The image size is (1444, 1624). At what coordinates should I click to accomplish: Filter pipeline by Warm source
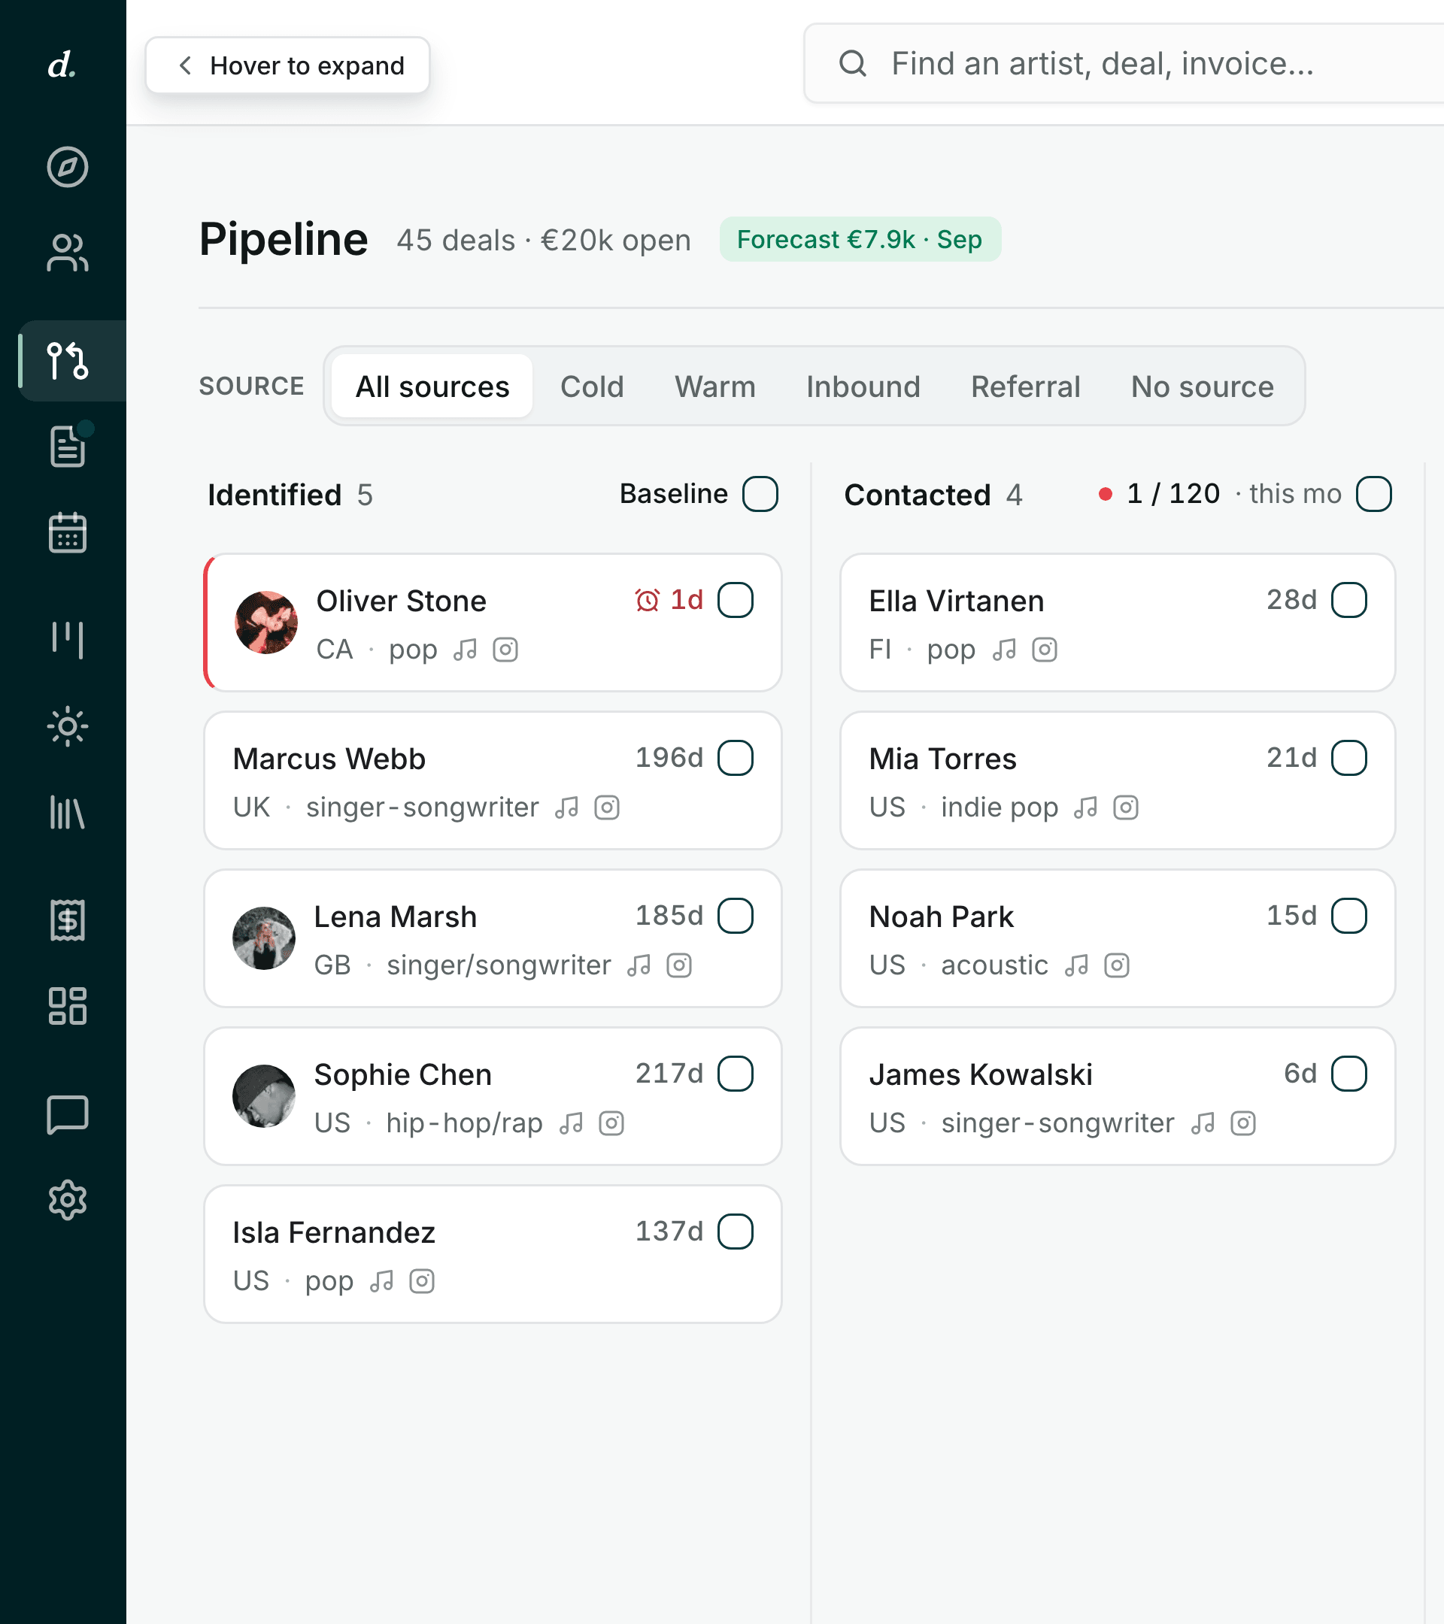715,386
